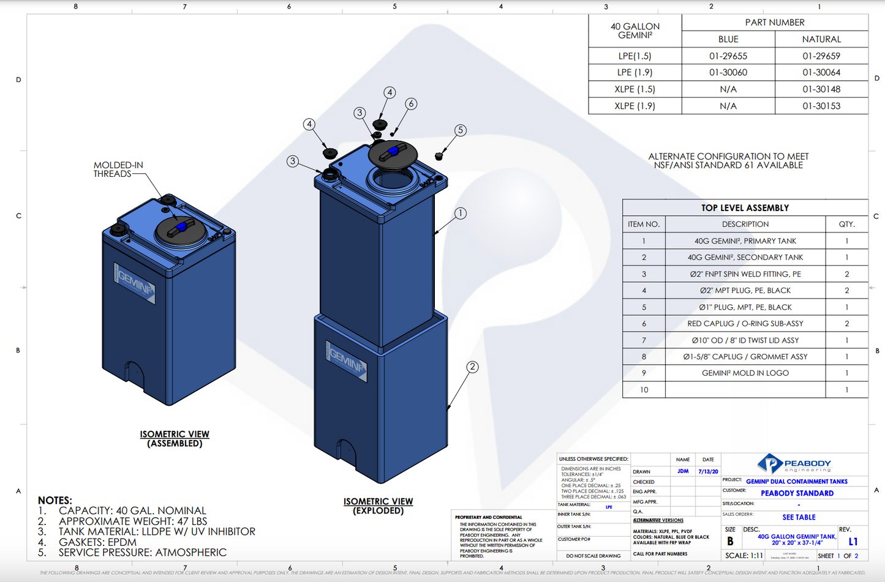This screenshot has height=582, width=885.
Task: Select the ISOMETRIC VIEW (EXPLODED) caption
Action: [378, 506]
